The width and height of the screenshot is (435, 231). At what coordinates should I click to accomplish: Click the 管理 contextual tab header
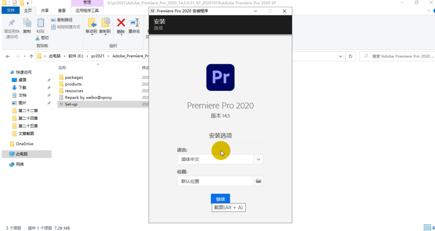[x=87, y=2]
